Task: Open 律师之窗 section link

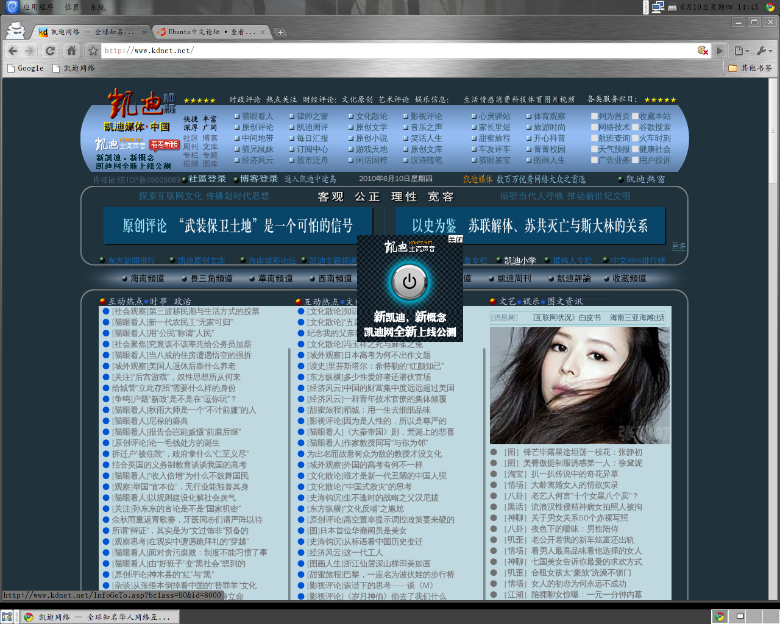Action: tap(312, 116)
